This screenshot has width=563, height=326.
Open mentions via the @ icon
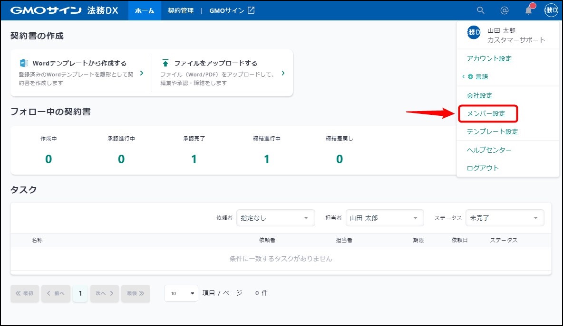[x=505, y=10]
